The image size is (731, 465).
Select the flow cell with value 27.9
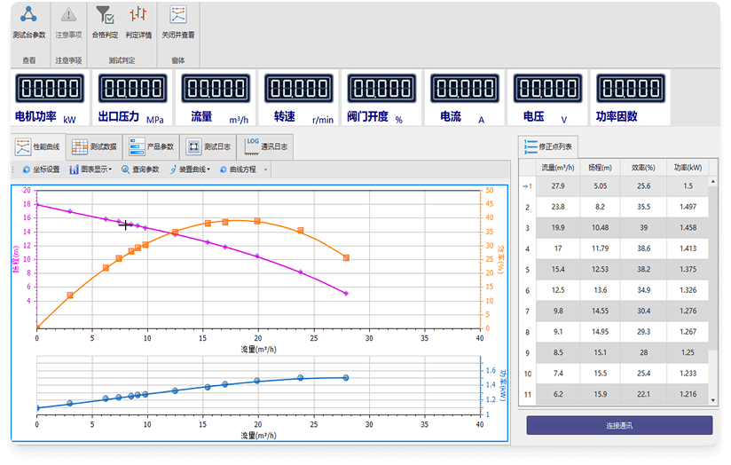(x=558, y=186)
